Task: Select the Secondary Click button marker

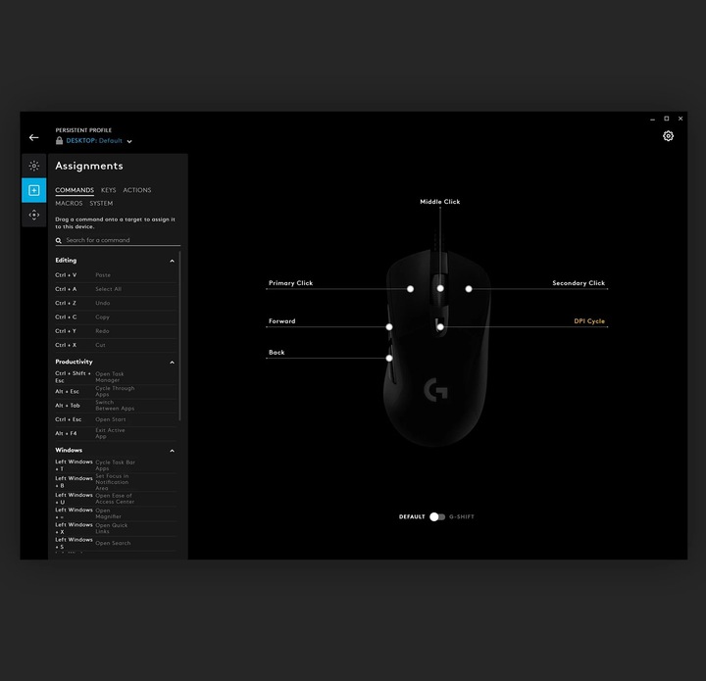Action: click(469, 289)
